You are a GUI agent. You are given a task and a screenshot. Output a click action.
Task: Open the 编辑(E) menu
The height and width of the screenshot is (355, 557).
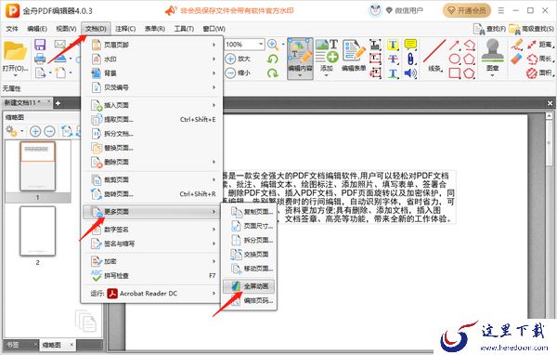pyautogui.click(x=37, y=29)
